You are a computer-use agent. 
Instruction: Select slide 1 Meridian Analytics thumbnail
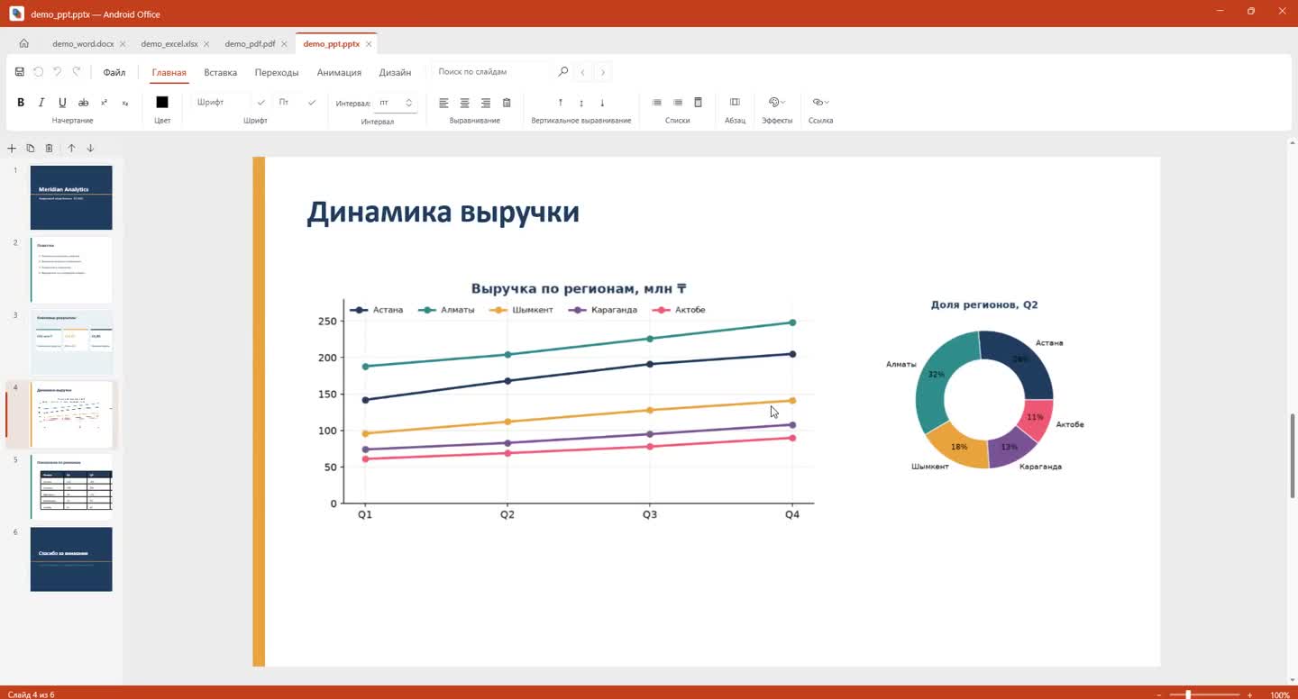71,197
